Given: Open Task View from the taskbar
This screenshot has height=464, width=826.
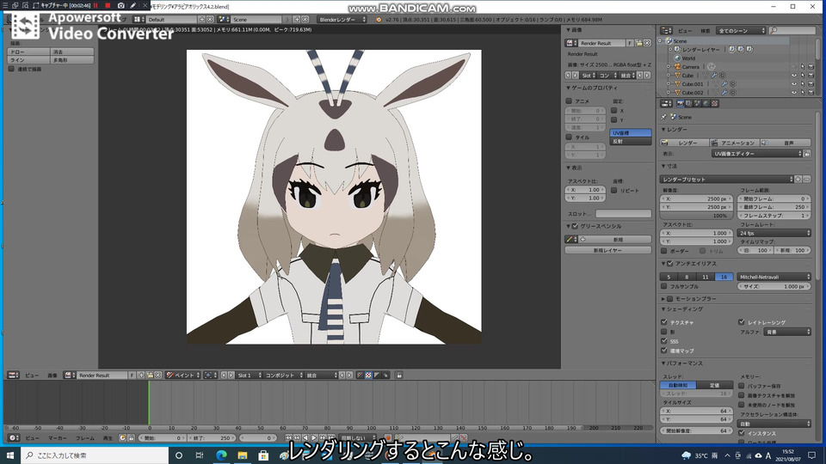Looking at the screenshot, I should (200, 455).
